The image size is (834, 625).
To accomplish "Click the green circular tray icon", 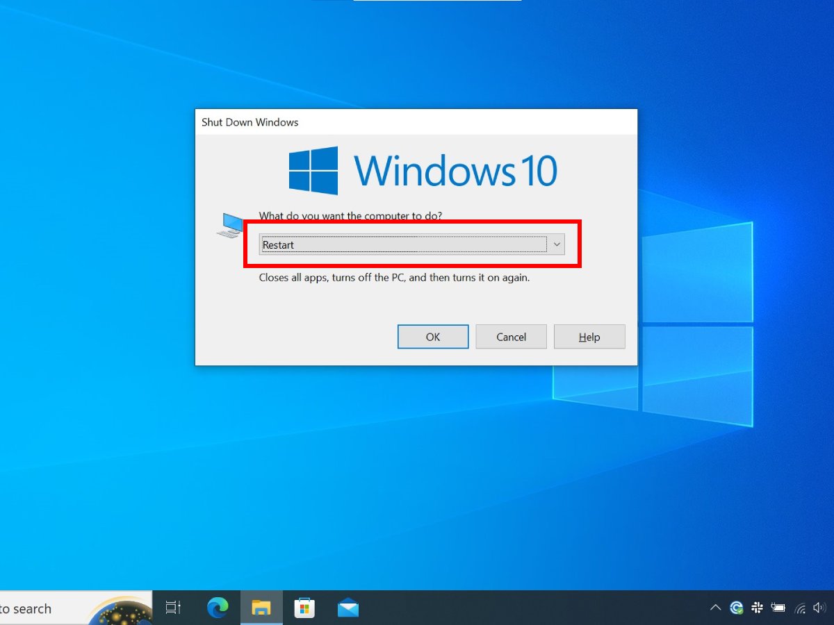I will 737,608.
